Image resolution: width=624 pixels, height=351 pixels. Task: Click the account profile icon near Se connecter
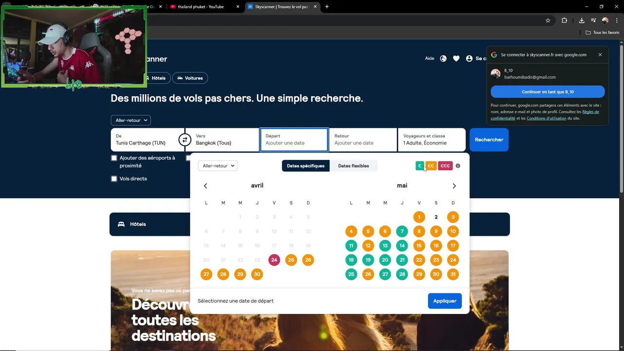tap(469, 58)
